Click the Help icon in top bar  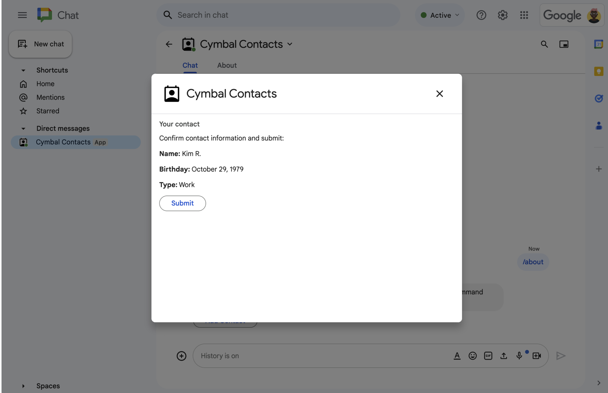(x=481, y=15)
